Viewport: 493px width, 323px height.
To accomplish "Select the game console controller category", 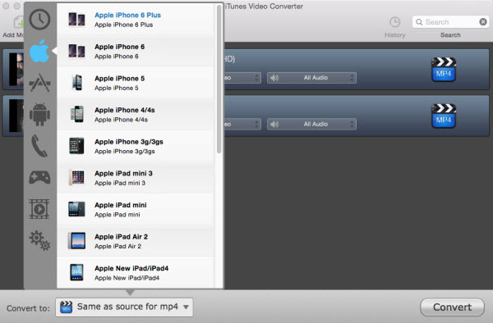I will pos(39,177).
